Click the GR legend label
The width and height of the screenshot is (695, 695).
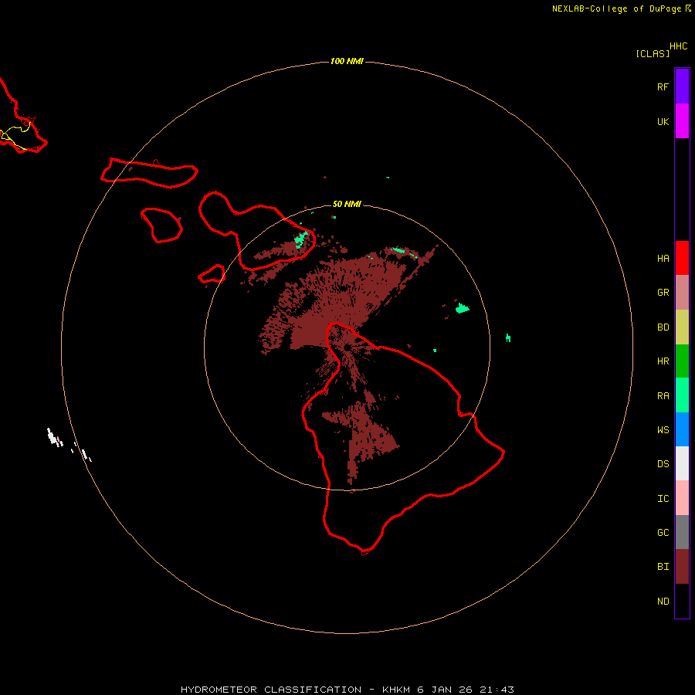(663, 293)
